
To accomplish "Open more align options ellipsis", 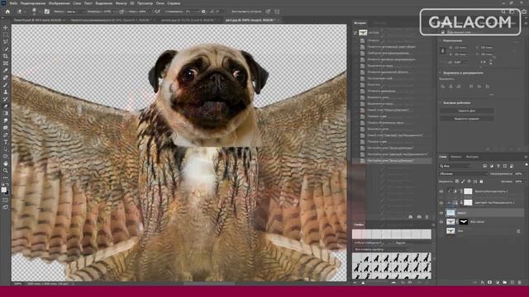I will [491, 95].
